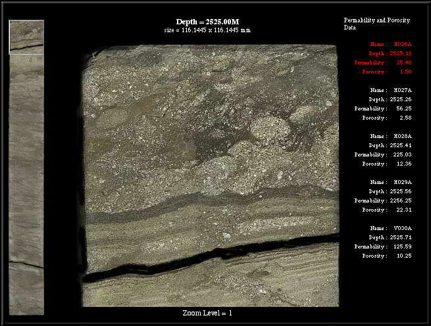The height and width of the screenshot is (326, 431).
Task: Click depth value 2525.56
Action: [401, 191]
